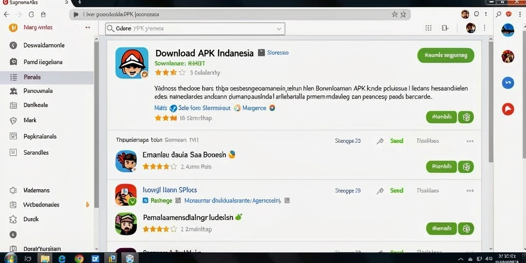Open Pepknaianals sidebar entry
Image resolution: width=526 pixels, height=263 pixels.
[40, 137]
